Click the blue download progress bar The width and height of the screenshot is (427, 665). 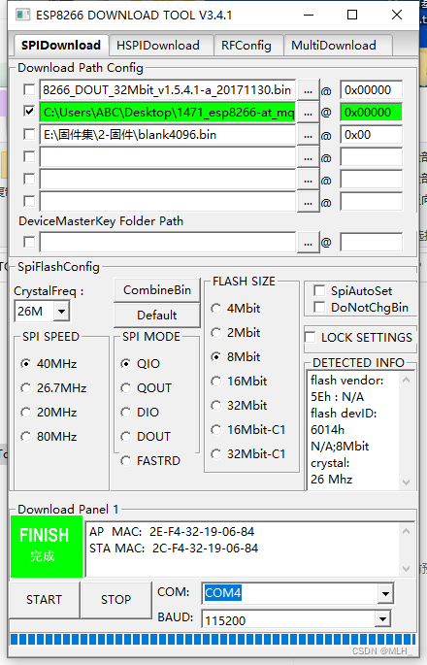[213, 639]
